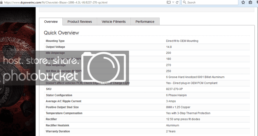Click the Rectifier Heatsink label
This screenshot has height=136, width=258.
(x=57, y=125)
